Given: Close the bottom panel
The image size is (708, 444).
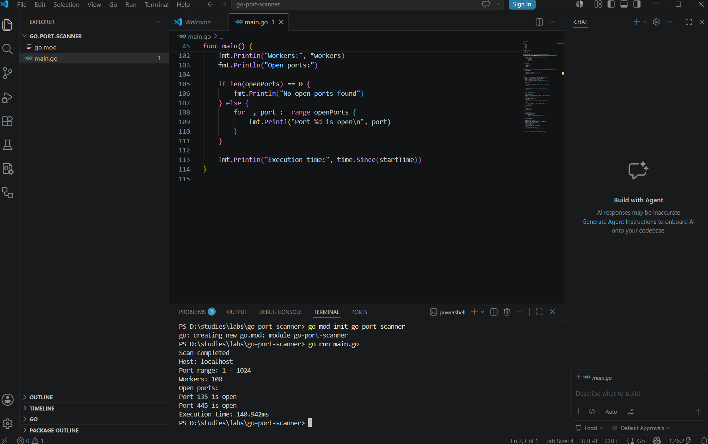Looking at the screenshot, I should (552, 312).
